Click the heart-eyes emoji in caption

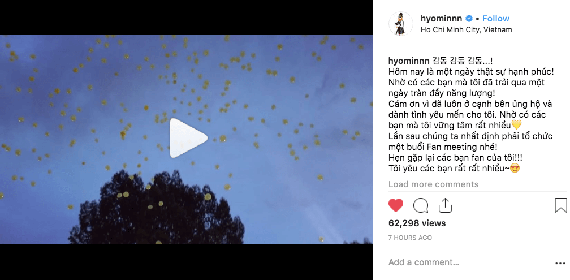tap(515, 169)
